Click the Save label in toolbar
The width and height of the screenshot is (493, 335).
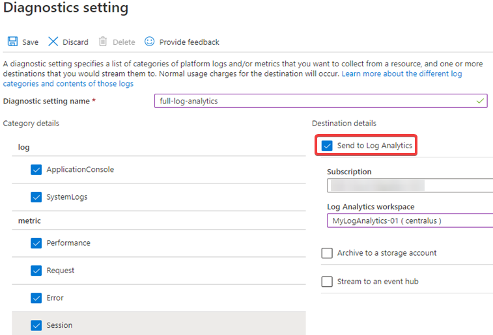click(x=30, y=42)
